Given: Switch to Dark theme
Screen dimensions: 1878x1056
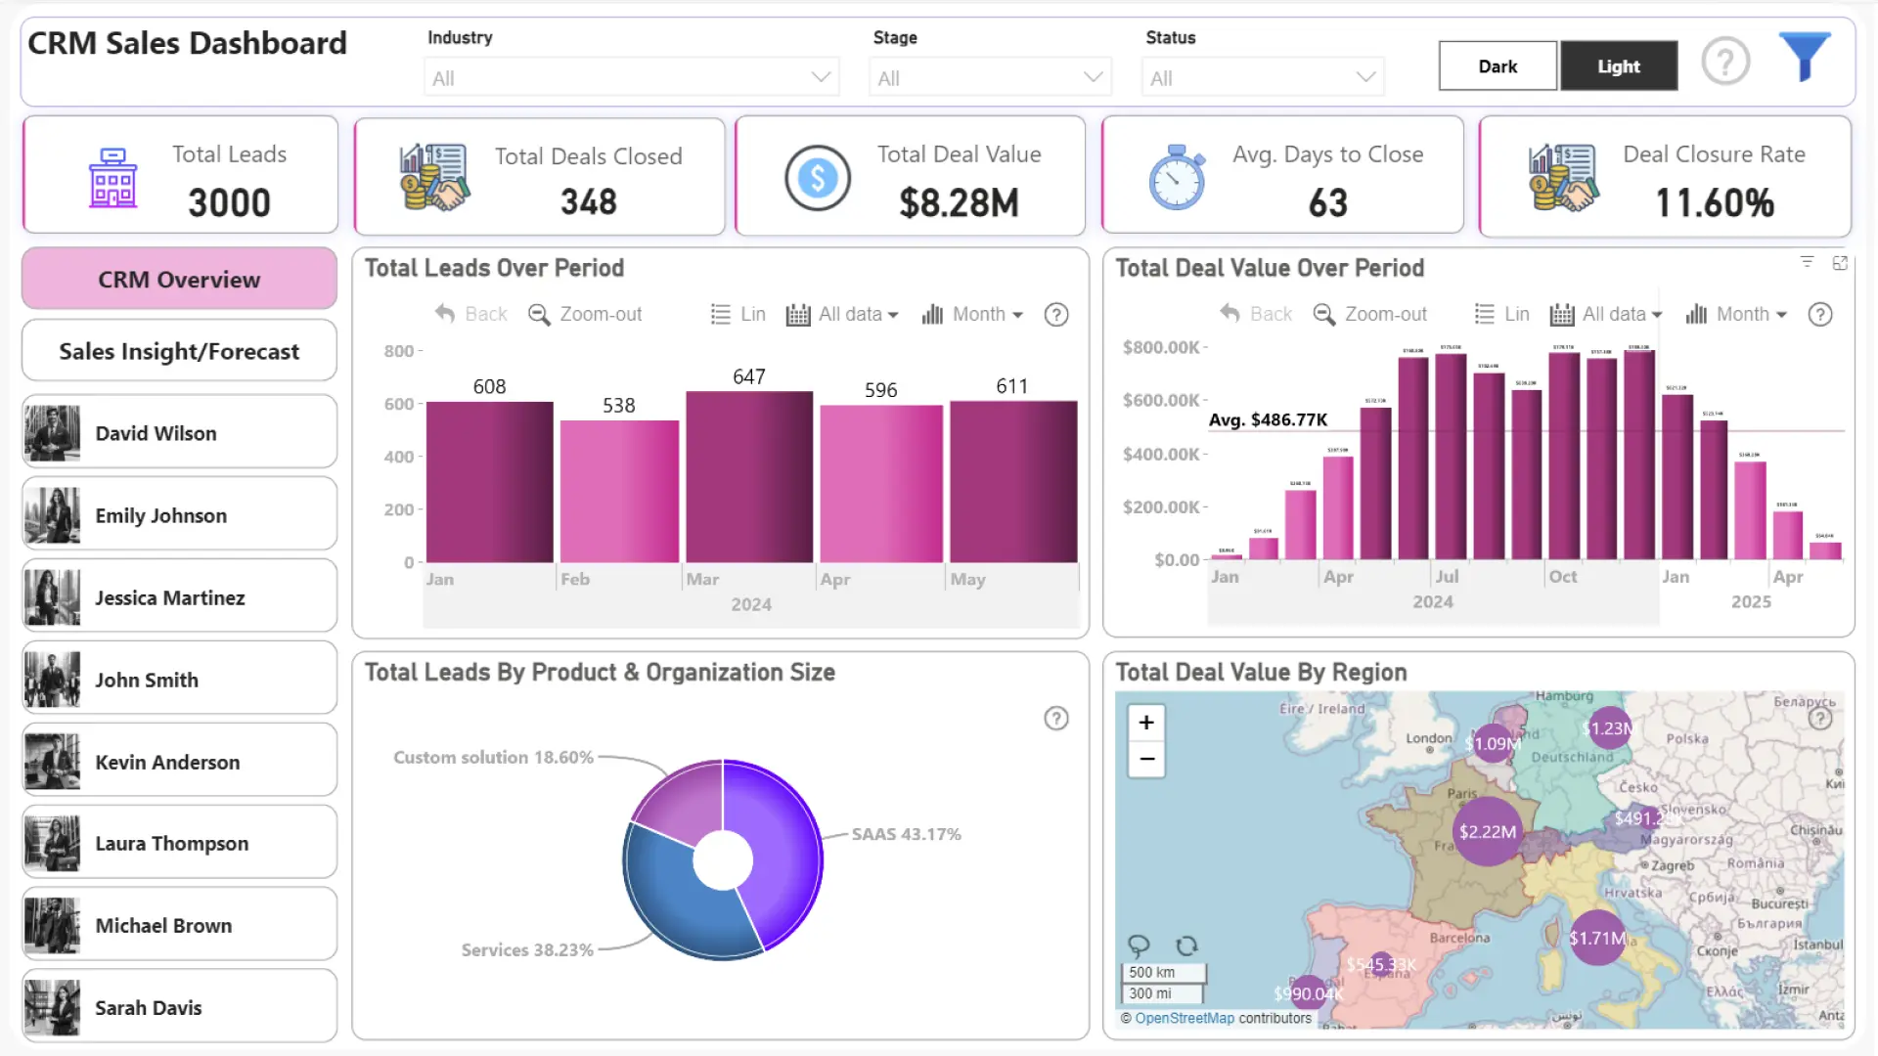Looking at the screenshot, I should (x=1498, y=66).
